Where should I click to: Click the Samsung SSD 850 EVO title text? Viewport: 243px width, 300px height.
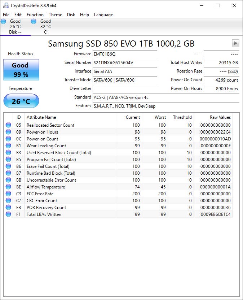pyautogui.click(x=121, y=44)
